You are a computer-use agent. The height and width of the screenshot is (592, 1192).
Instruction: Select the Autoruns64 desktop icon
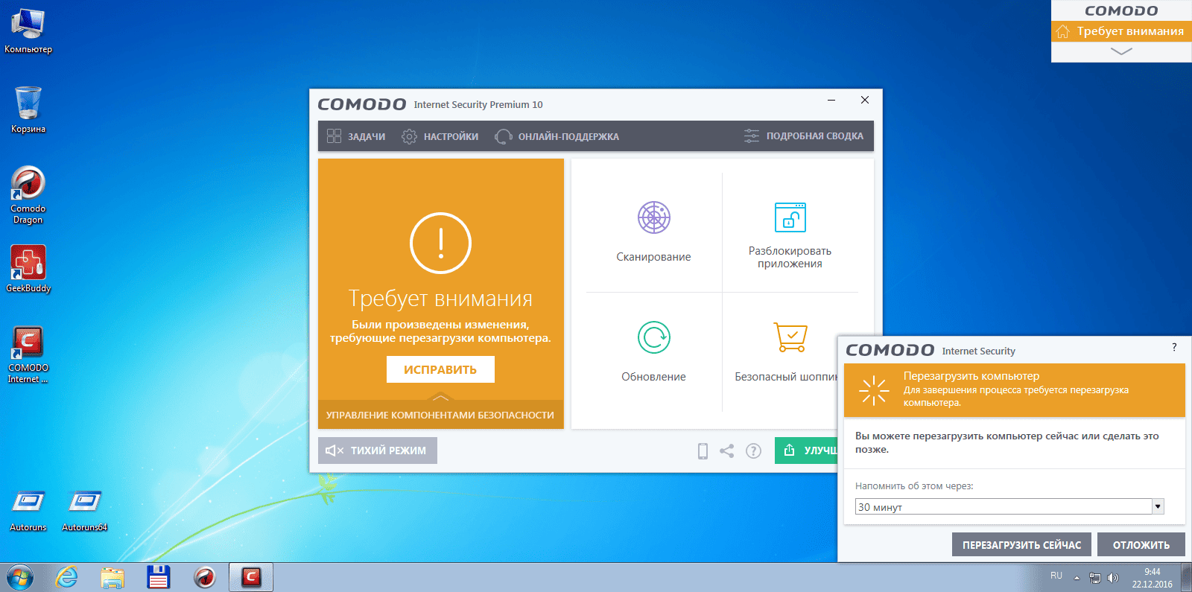84,510
